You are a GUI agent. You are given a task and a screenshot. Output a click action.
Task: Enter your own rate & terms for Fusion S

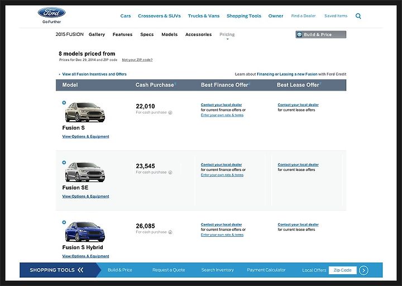222,115
